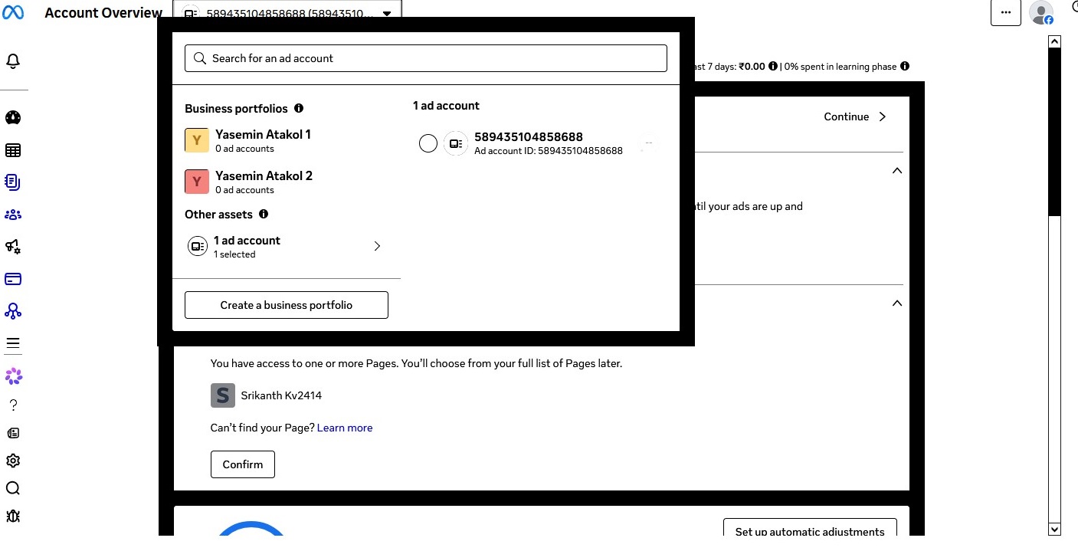Click the info icon beside Business portfolios

pos(299,108)
